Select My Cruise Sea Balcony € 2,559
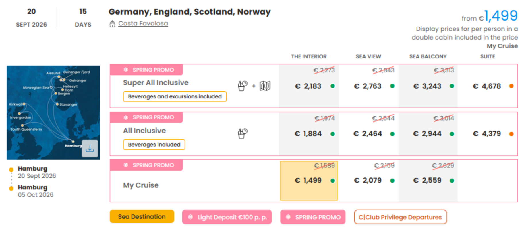 pyautogui.click(x=427, y=181)
